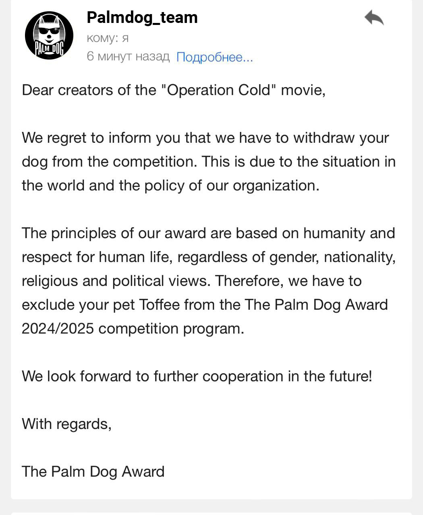Select the Palmdog_team sender name
Image resolution: width=423 pixels, height=515 pixels.
(142, 17)
